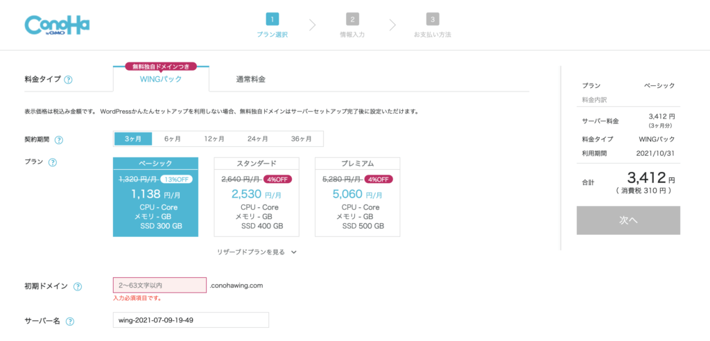Image resolution: width=710 pixels, height=341 pixels.
Task: Select the ベーシック plan card
Action: tap(155, 197)
